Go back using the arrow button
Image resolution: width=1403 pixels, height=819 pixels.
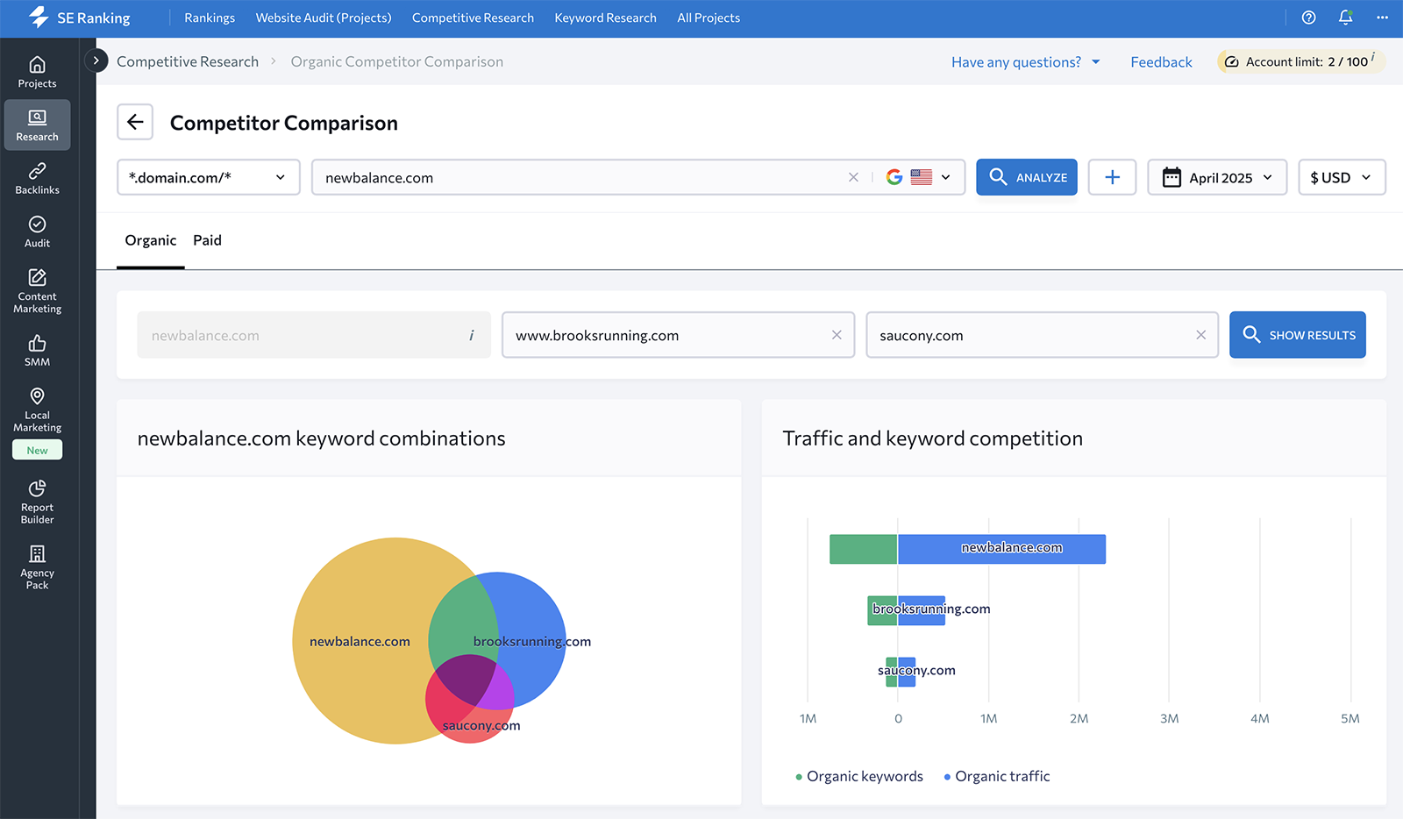click(135, 122)
